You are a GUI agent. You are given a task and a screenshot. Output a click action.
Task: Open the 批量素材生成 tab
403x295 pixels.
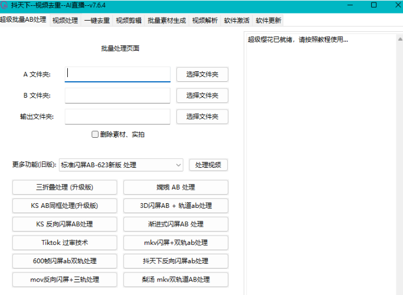coord(167,21)
